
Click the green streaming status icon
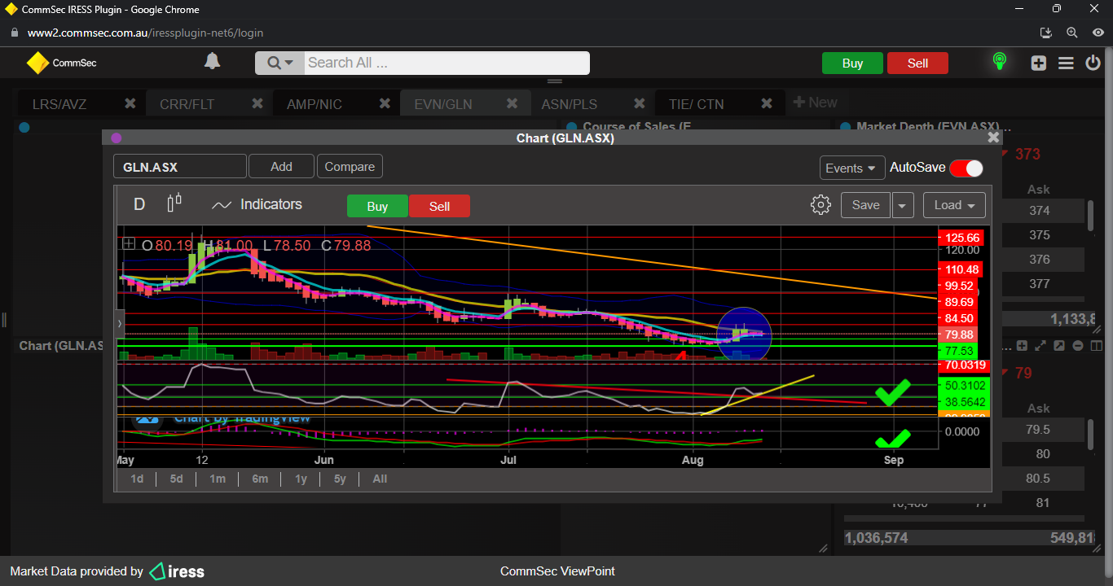[999, 62]
